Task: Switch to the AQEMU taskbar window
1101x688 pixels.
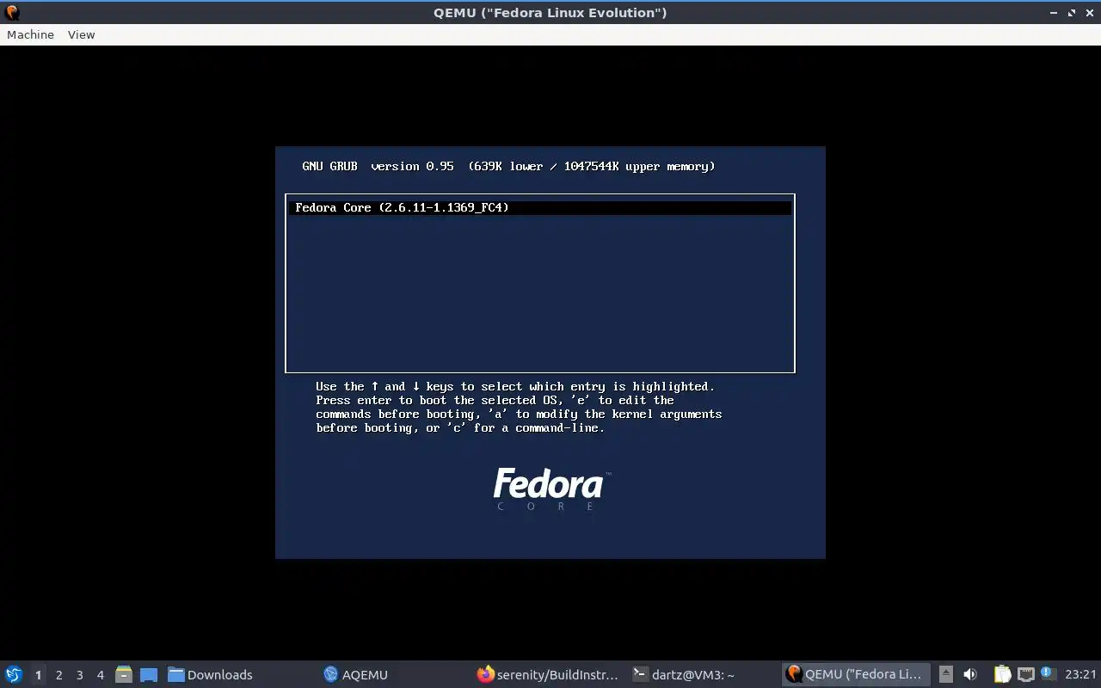Action: tap(355, 674)
